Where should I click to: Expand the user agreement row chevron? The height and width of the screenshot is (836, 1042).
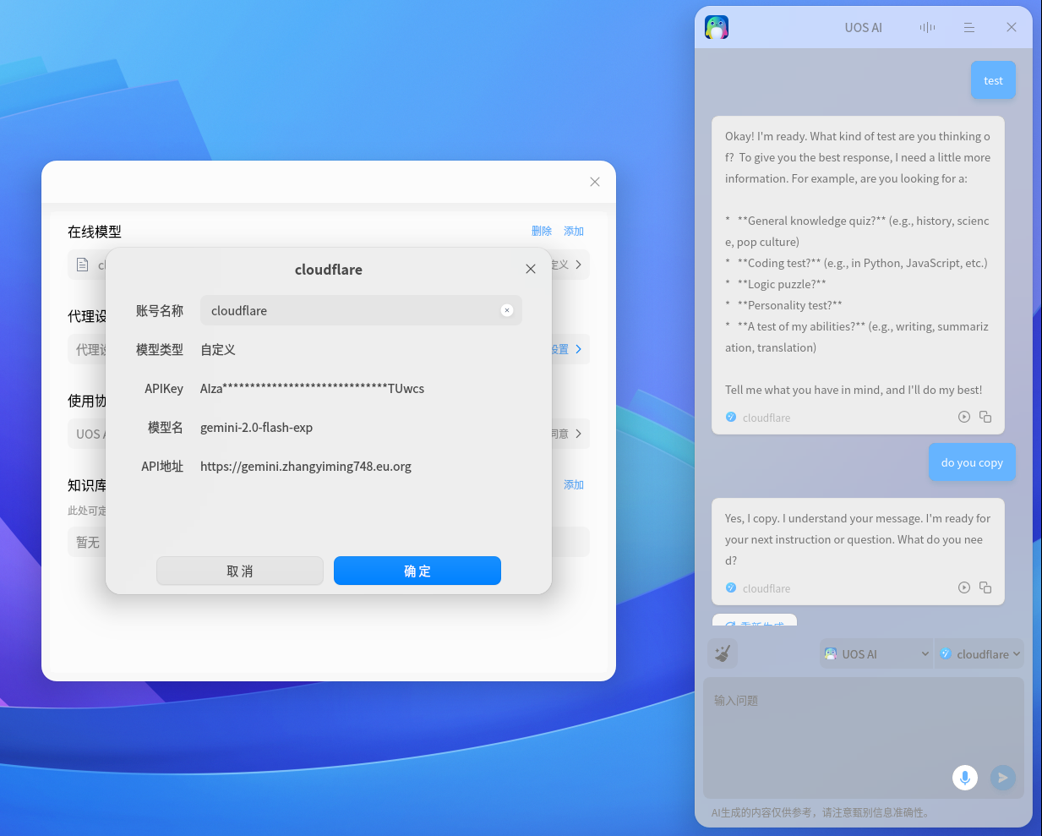(x=578, y=434)
